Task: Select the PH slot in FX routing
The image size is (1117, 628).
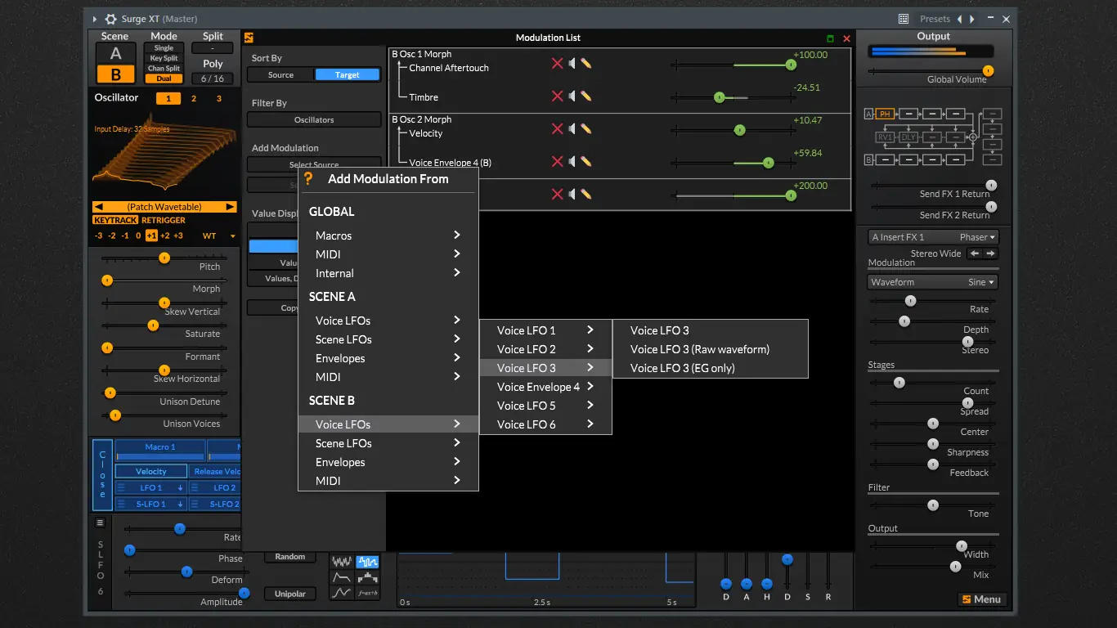Action: pyautogui.click(x=885, y=114)
